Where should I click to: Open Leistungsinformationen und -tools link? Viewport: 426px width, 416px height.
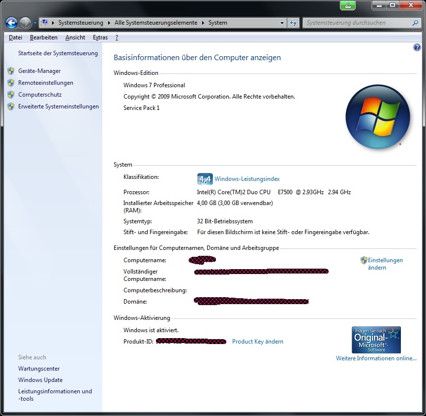[x=55, y=395]
